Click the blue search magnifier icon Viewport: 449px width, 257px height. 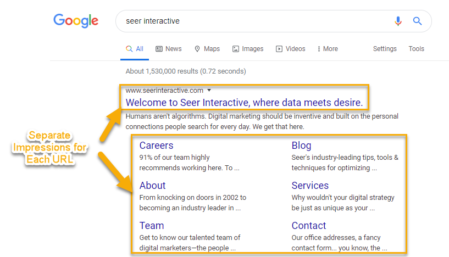coord(417,21)
